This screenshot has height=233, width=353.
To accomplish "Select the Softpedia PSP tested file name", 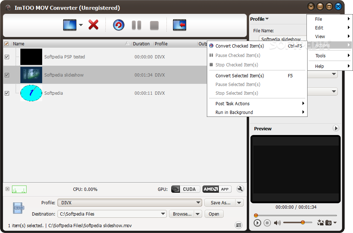I will (x=65, y=57).
